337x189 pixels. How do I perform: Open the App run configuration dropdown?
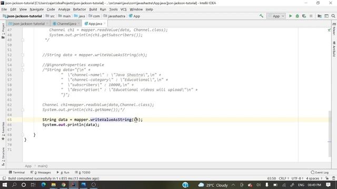(276, 16)
